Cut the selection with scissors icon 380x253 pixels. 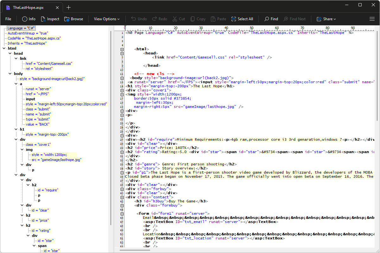pyautogui.click(x=179, y=19)
